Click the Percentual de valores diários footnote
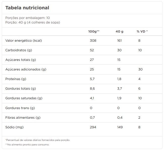Screen dimensions: 164x150 pyautogui.click(x=37, y=140)
